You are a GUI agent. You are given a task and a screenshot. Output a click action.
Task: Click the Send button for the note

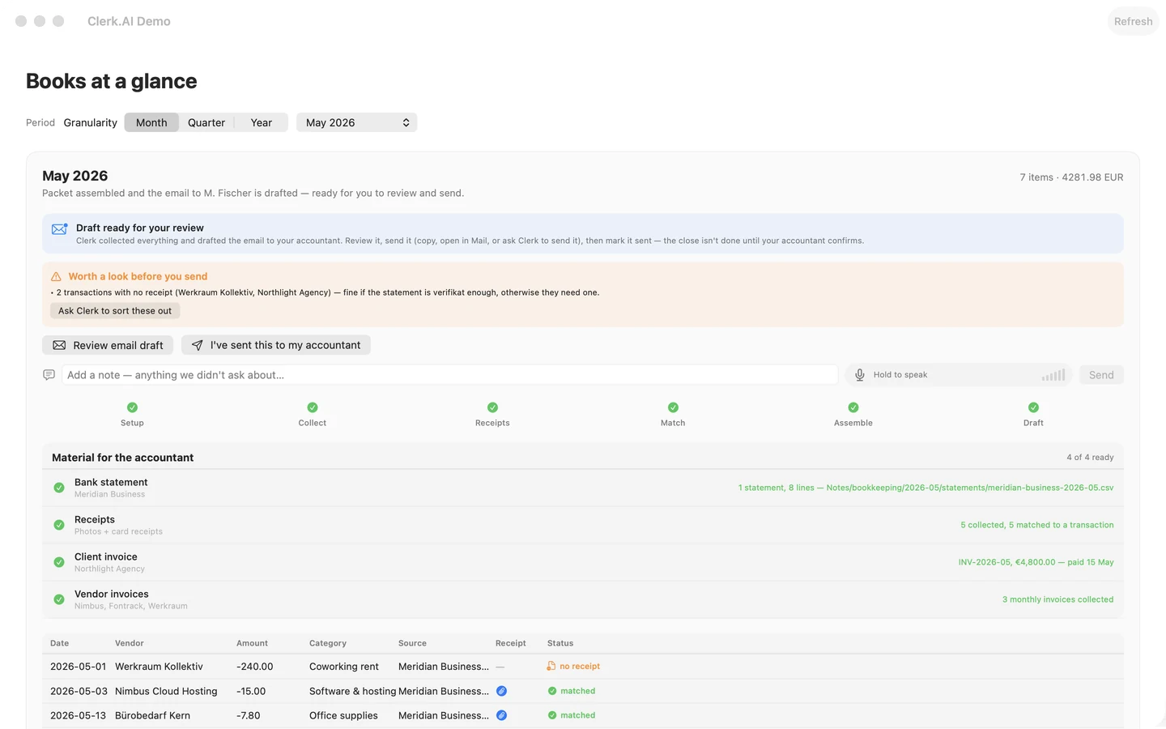1101,375
